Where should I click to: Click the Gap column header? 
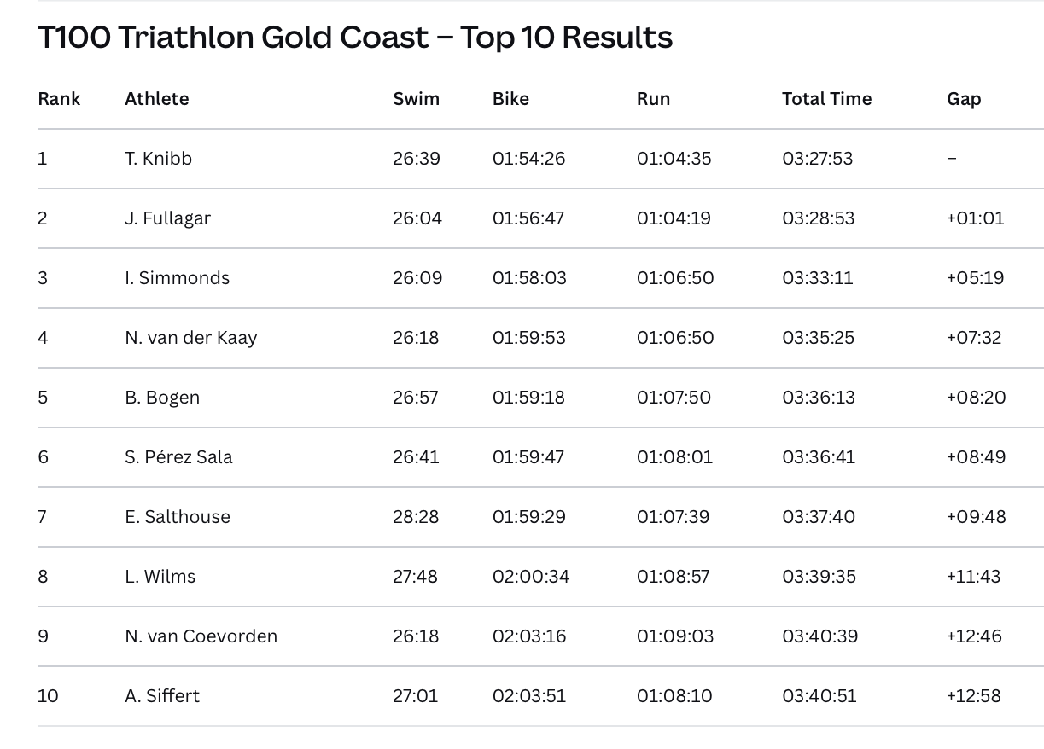(964, 99)
